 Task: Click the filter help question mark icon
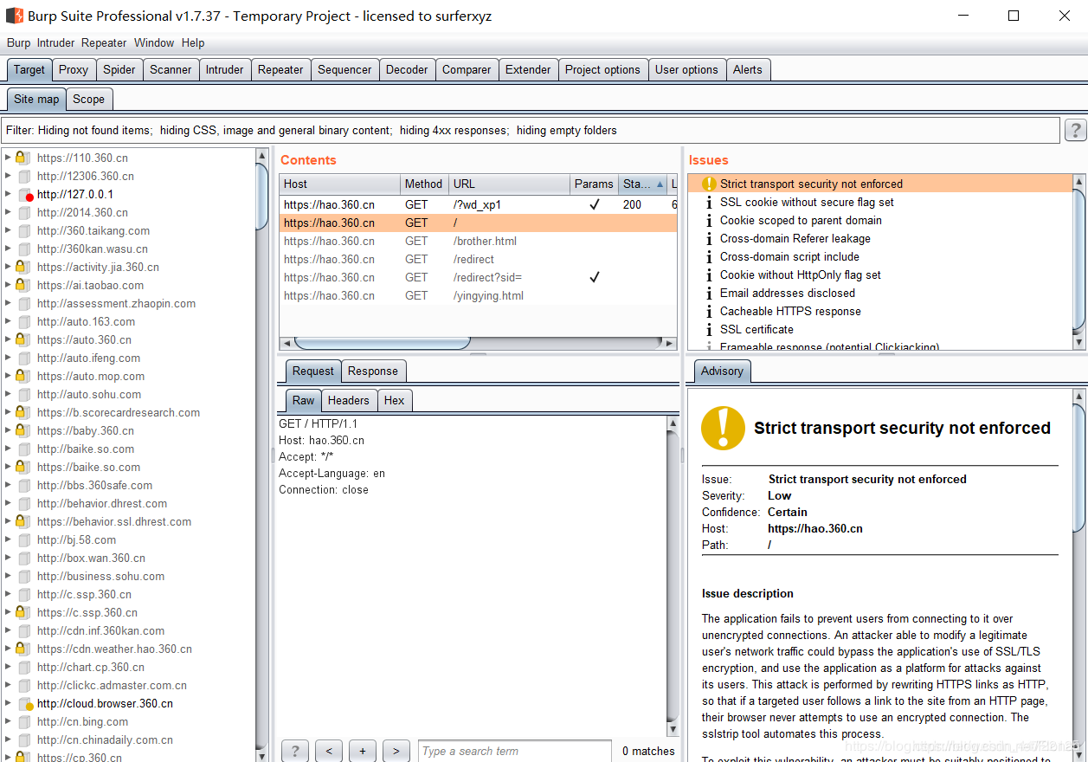coord(1074,130)
